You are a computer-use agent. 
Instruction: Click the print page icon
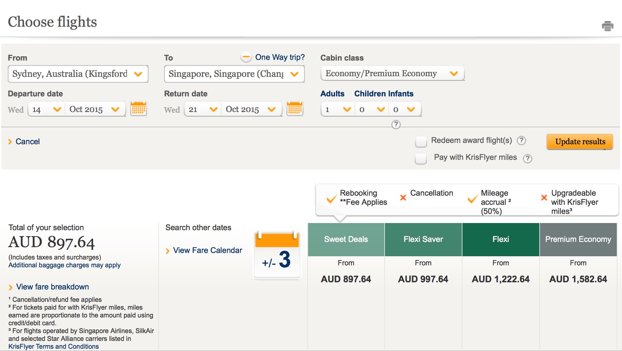(607, 26)
